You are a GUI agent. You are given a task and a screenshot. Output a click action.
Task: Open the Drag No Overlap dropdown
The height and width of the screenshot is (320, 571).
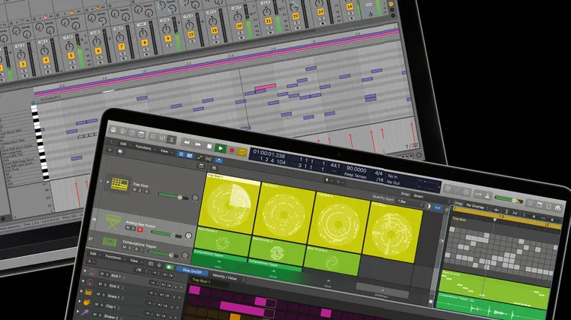477,206
